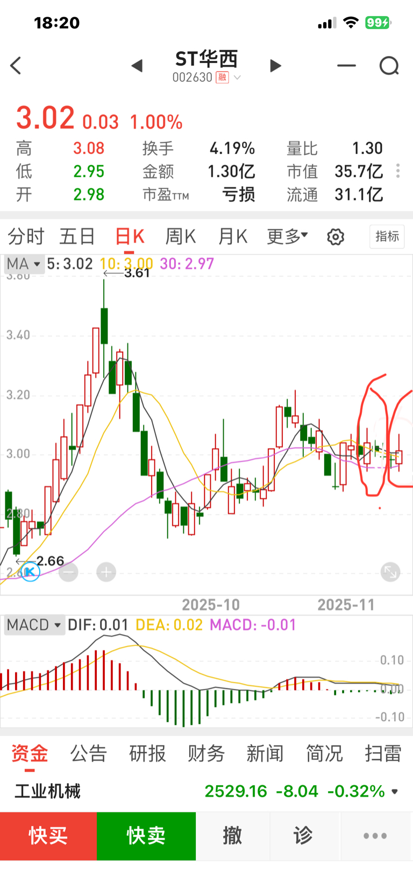Select the 月K monthly candlestick tab
The image size is (413, 895).
[x=233, y=237]
